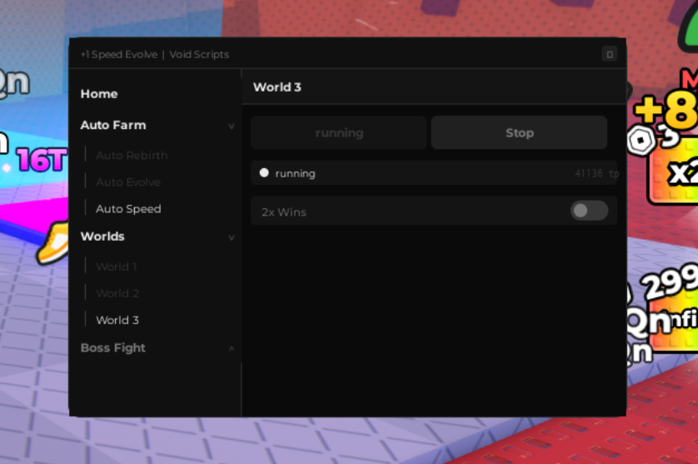Collapse the Worlds section chevron
This screenshot has width=698, height=464.
(232, 237)
